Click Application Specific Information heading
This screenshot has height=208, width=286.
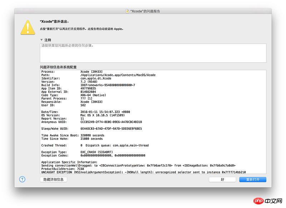click(69, 162)
